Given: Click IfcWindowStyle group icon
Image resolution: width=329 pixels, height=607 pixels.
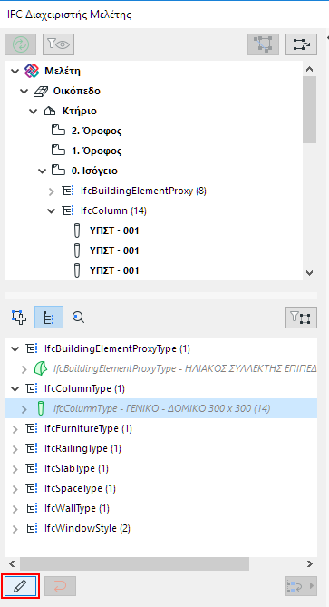Looking at the screenshot, I should (x=32, y=528).
